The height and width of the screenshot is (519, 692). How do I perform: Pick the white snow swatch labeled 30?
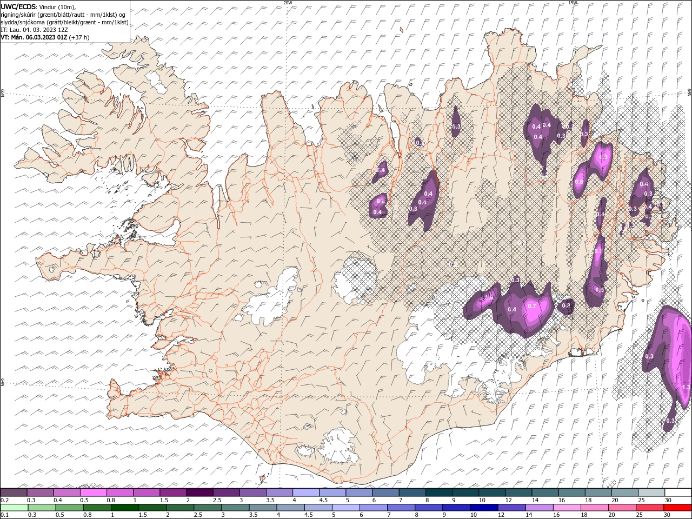pyautogui.click(x=678, y=493)
